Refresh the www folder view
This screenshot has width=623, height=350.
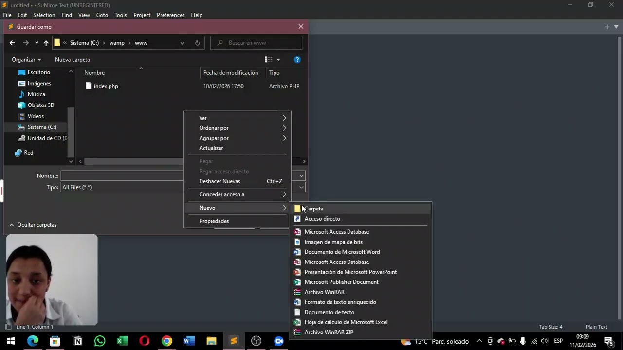[197, 43]
